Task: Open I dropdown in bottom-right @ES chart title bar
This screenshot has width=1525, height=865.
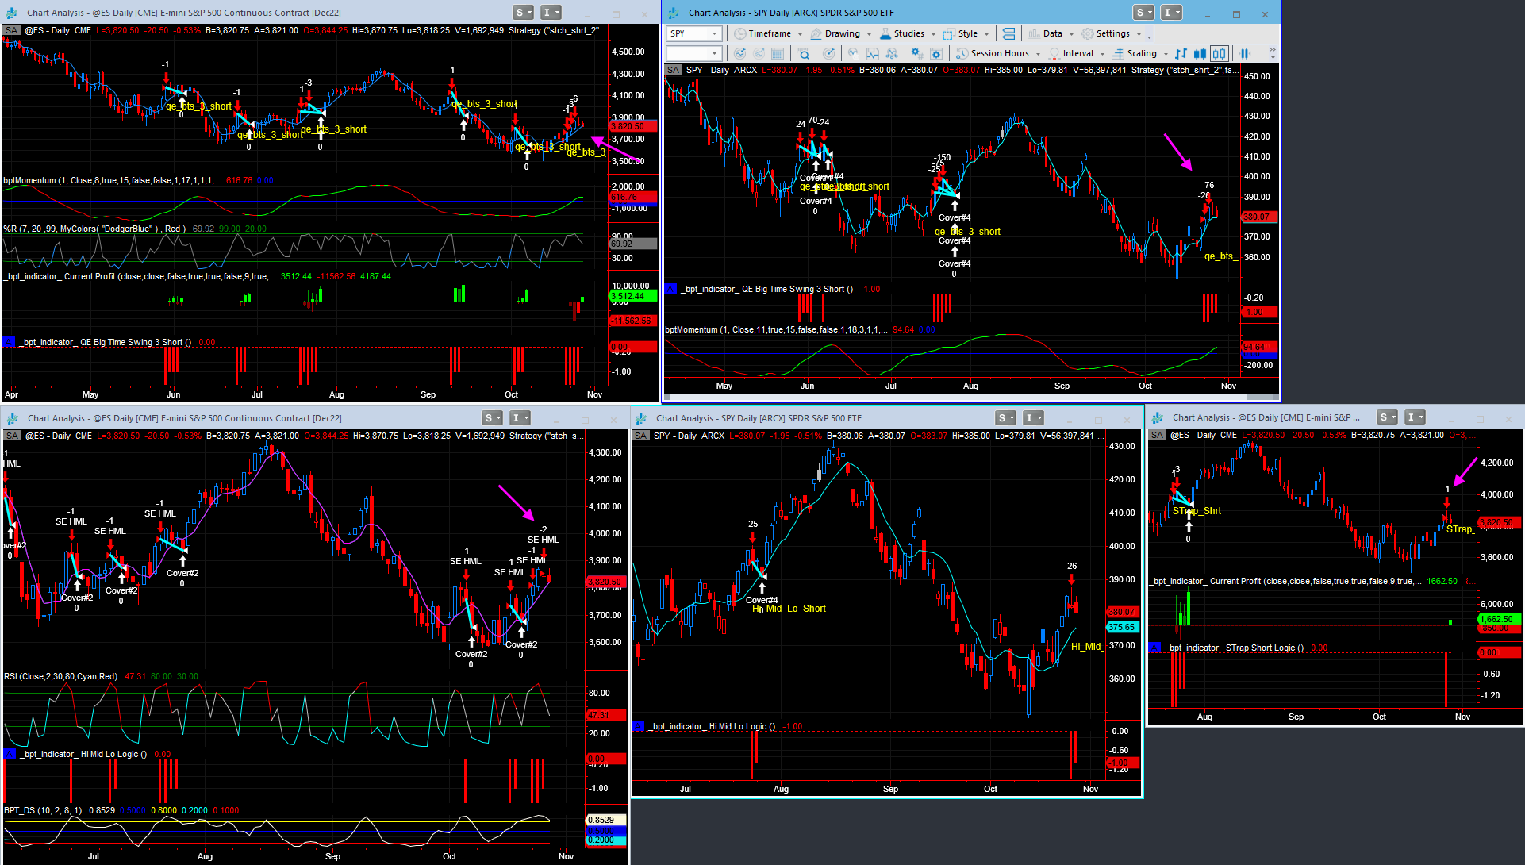Action: click(1415, 417)
